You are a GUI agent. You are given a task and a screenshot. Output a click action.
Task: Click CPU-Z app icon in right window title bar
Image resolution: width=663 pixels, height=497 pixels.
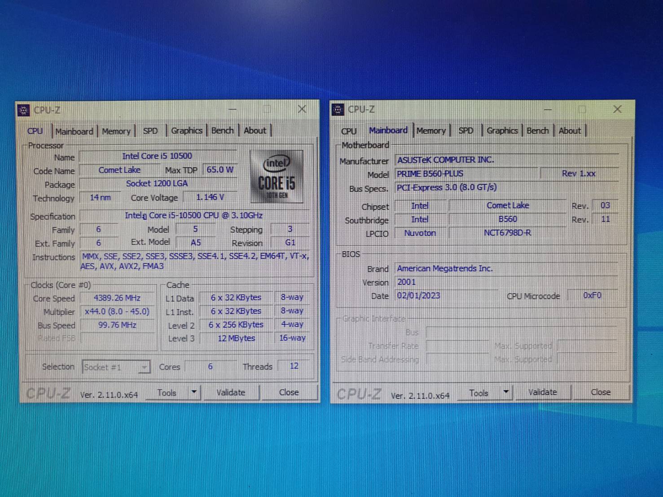pyautogui.click(x=338, y=109)
